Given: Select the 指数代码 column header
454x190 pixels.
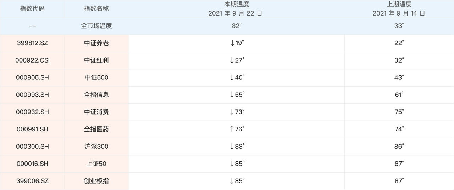Looking at the screenshot, I should tap(32, 9).
